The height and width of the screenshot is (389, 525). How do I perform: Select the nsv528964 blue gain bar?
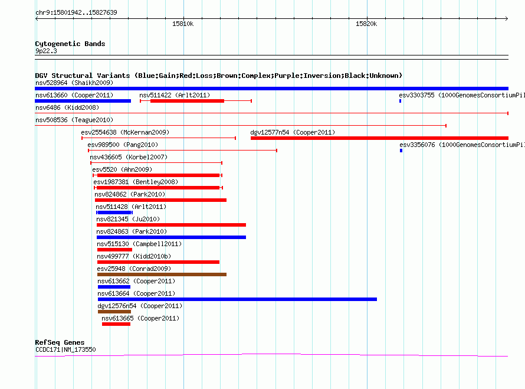[271, 89]
